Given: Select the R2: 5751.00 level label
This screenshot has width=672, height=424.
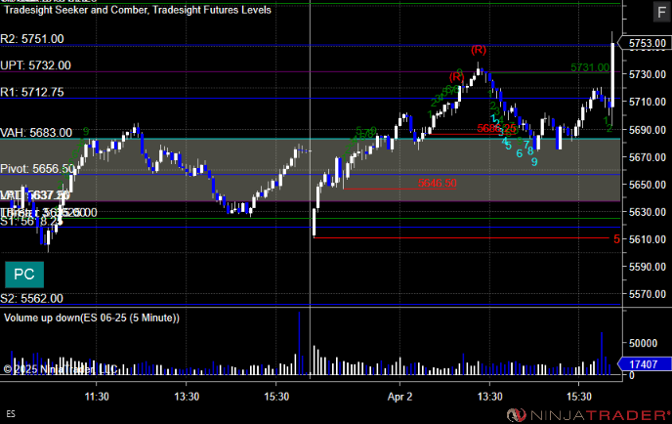Looking at the screenshot, I should click(32, 39).
